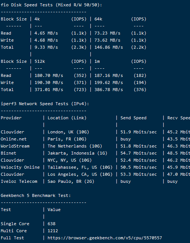
Task: Click the '190.30 MB/s' 512k write value
Action: pos(49,82)
